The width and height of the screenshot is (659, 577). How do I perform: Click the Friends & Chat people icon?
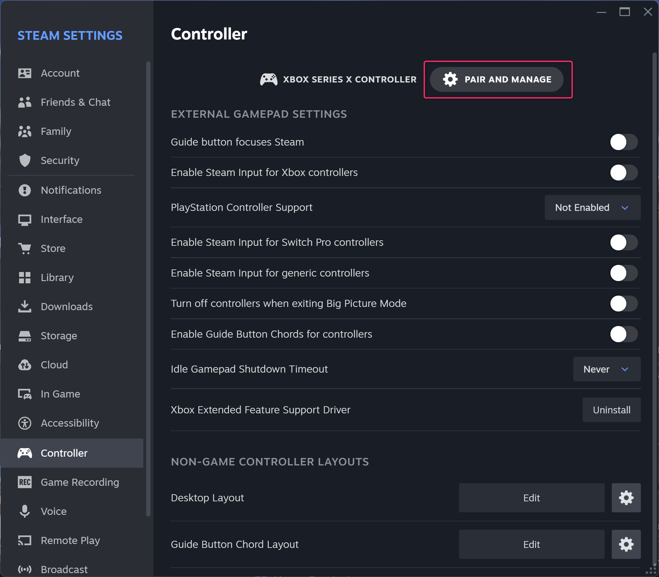pos(25,102)
